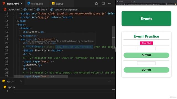The image size is (177, 99).
Task: Click the section#assignment breadcrumb segment
Action: point(66,10)
